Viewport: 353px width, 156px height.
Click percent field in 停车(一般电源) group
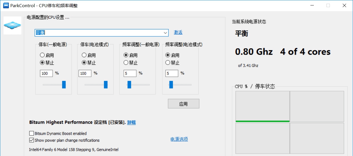click(x=46, y=73)
